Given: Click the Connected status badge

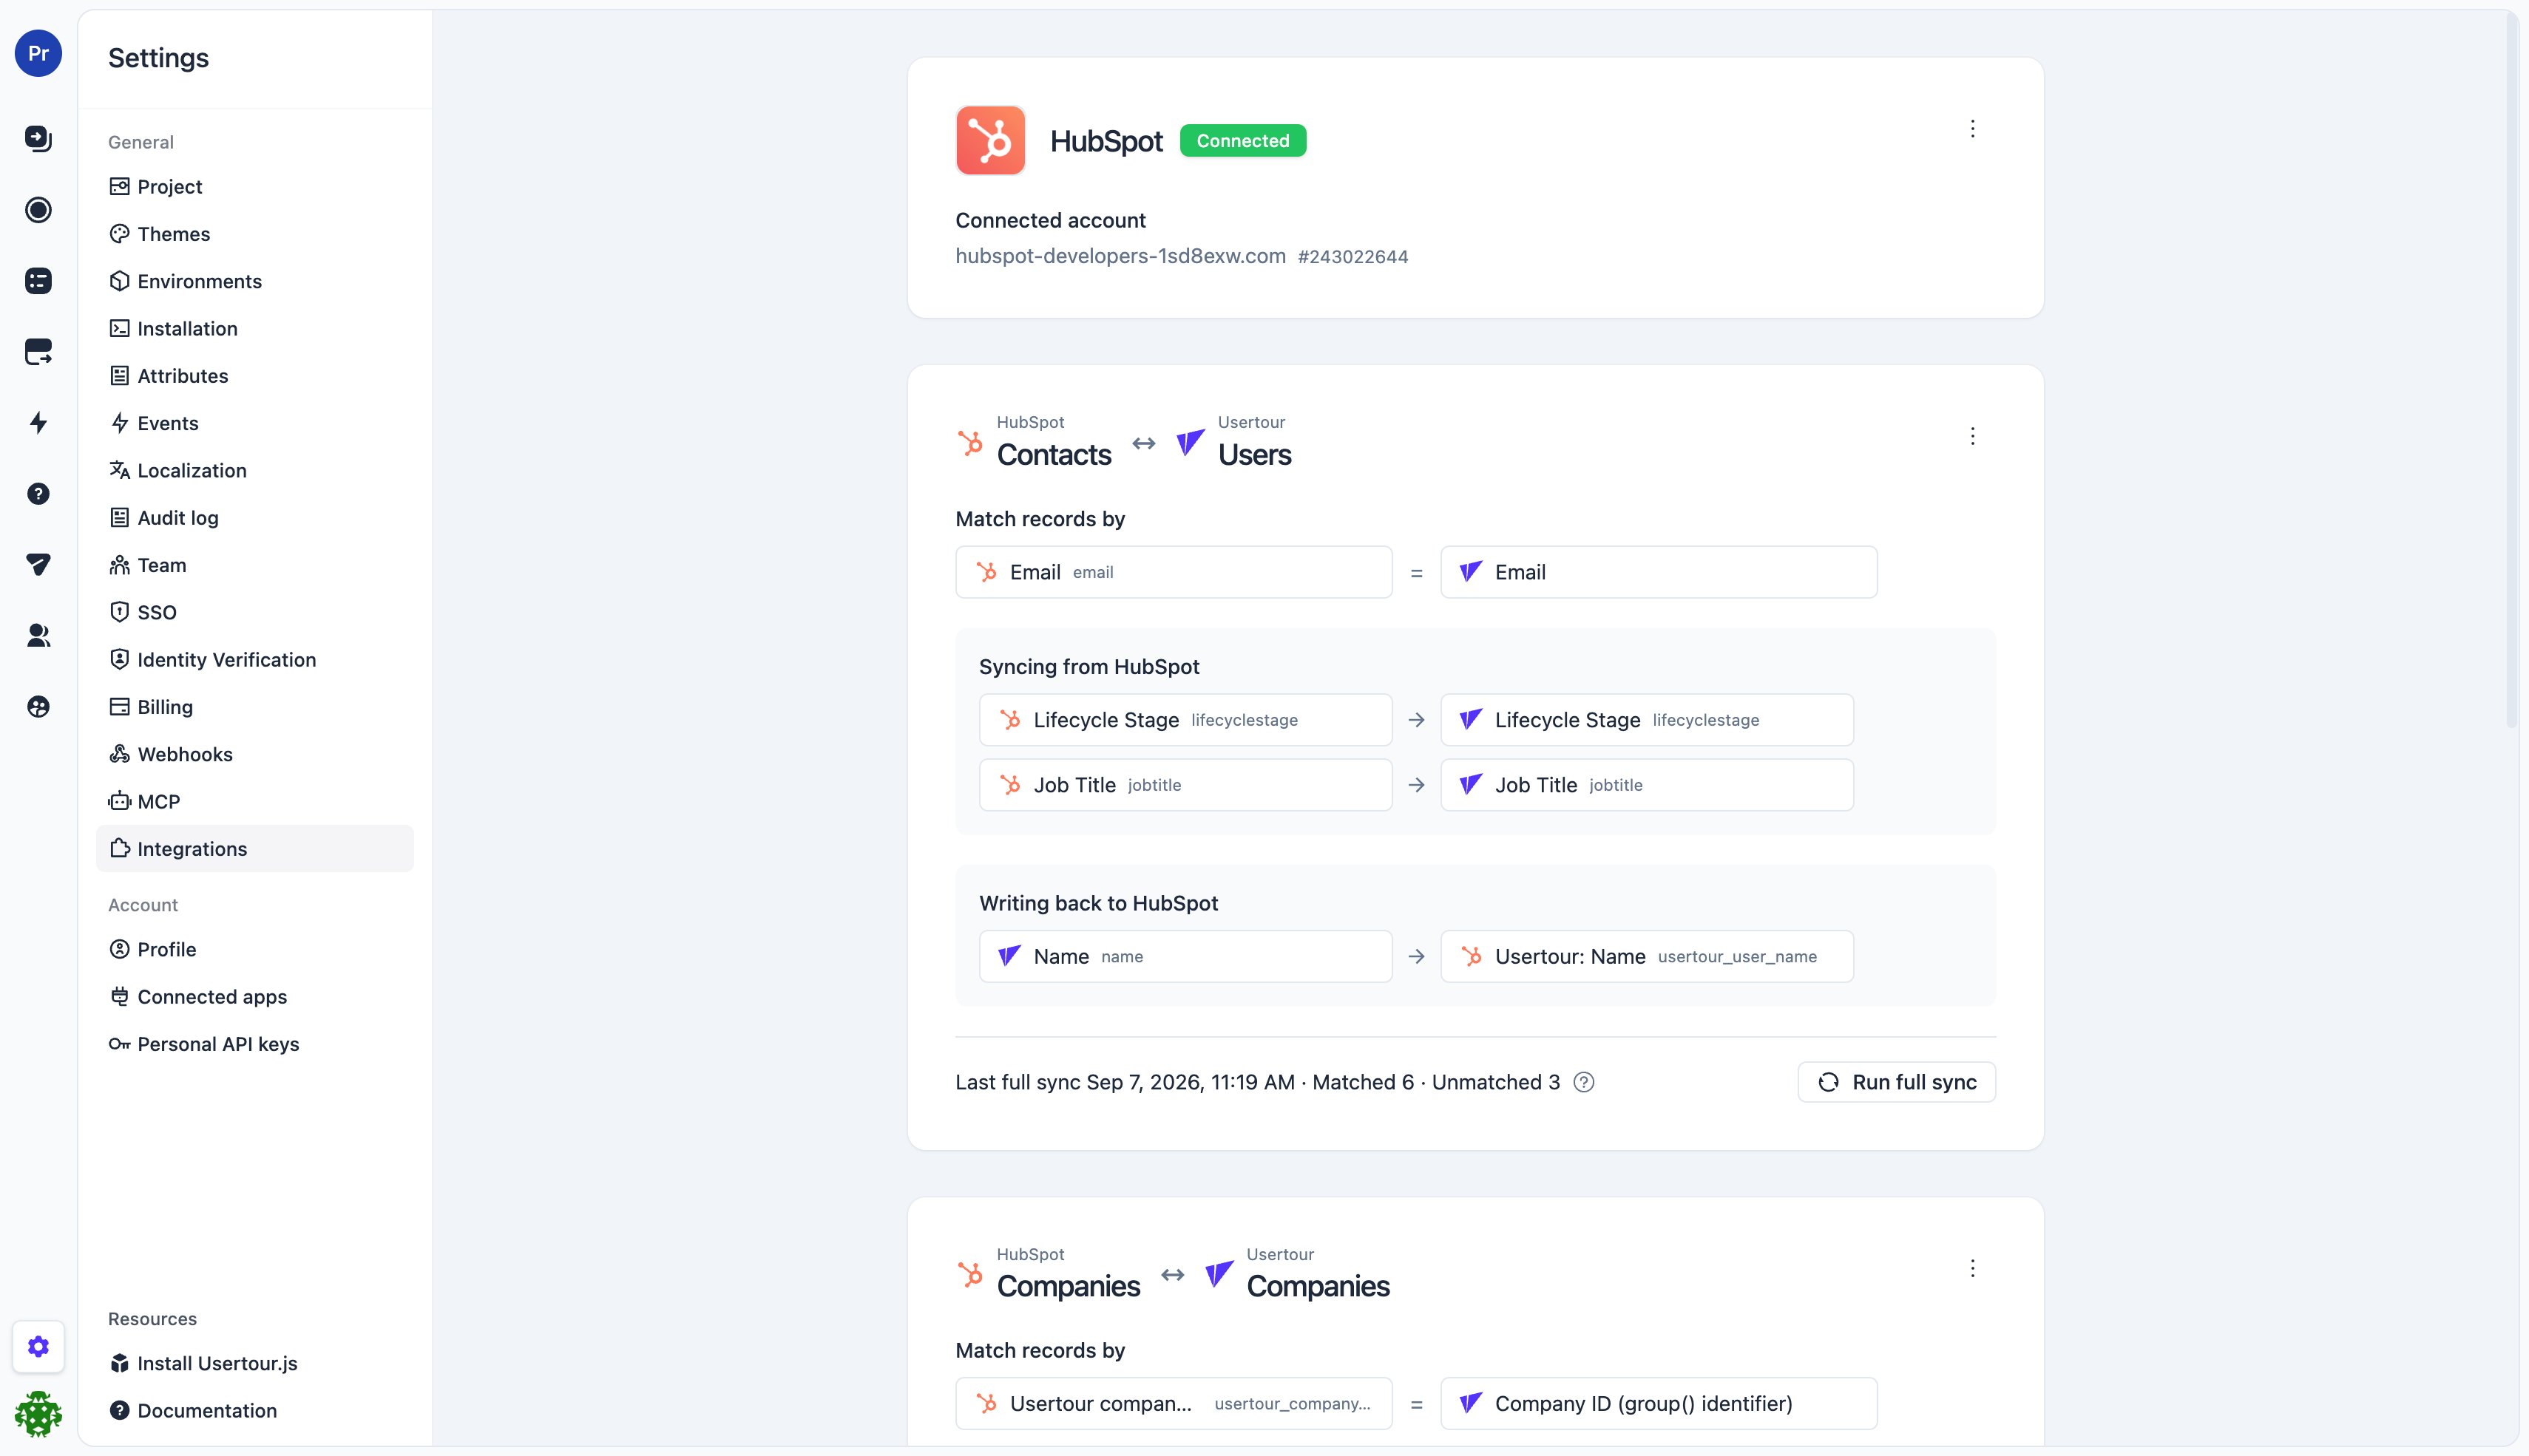Looking at the screenshot, I should [1242, 141].
